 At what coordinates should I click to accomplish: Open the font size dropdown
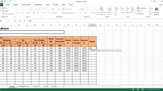tap(34, 9)
